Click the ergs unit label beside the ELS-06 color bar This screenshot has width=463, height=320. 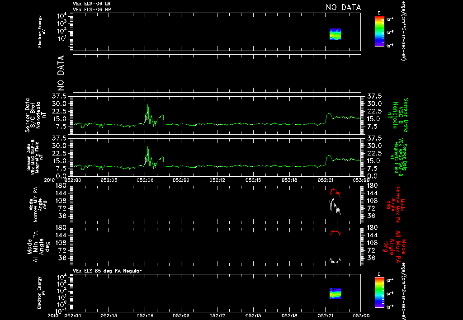pyautogui.click(x=403, y=31)
